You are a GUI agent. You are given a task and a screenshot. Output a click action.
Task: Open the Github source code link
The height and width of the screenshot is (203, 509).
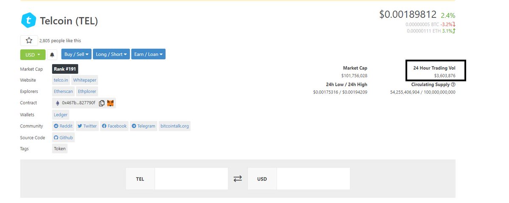pos(64,138)
